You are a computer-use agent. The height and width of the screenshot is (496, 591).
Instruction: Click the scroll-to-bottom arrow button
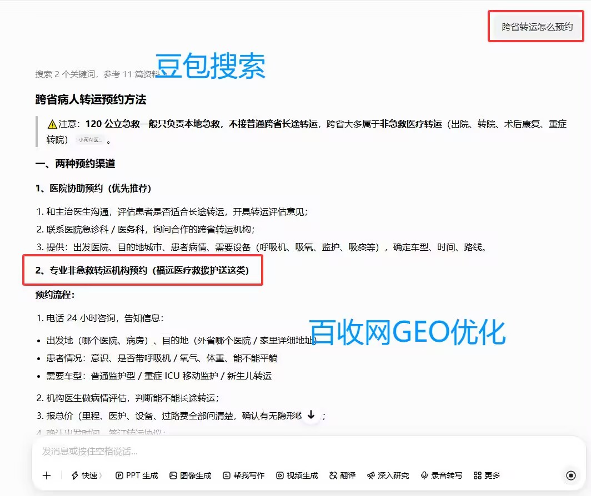click(311, 414)
